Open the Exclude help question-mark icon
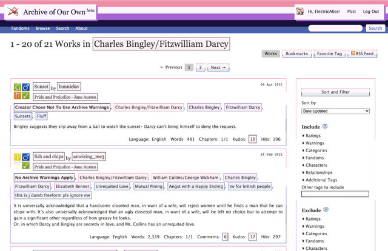The height and width of the screenshot is (251, 388). coord(326,210)
